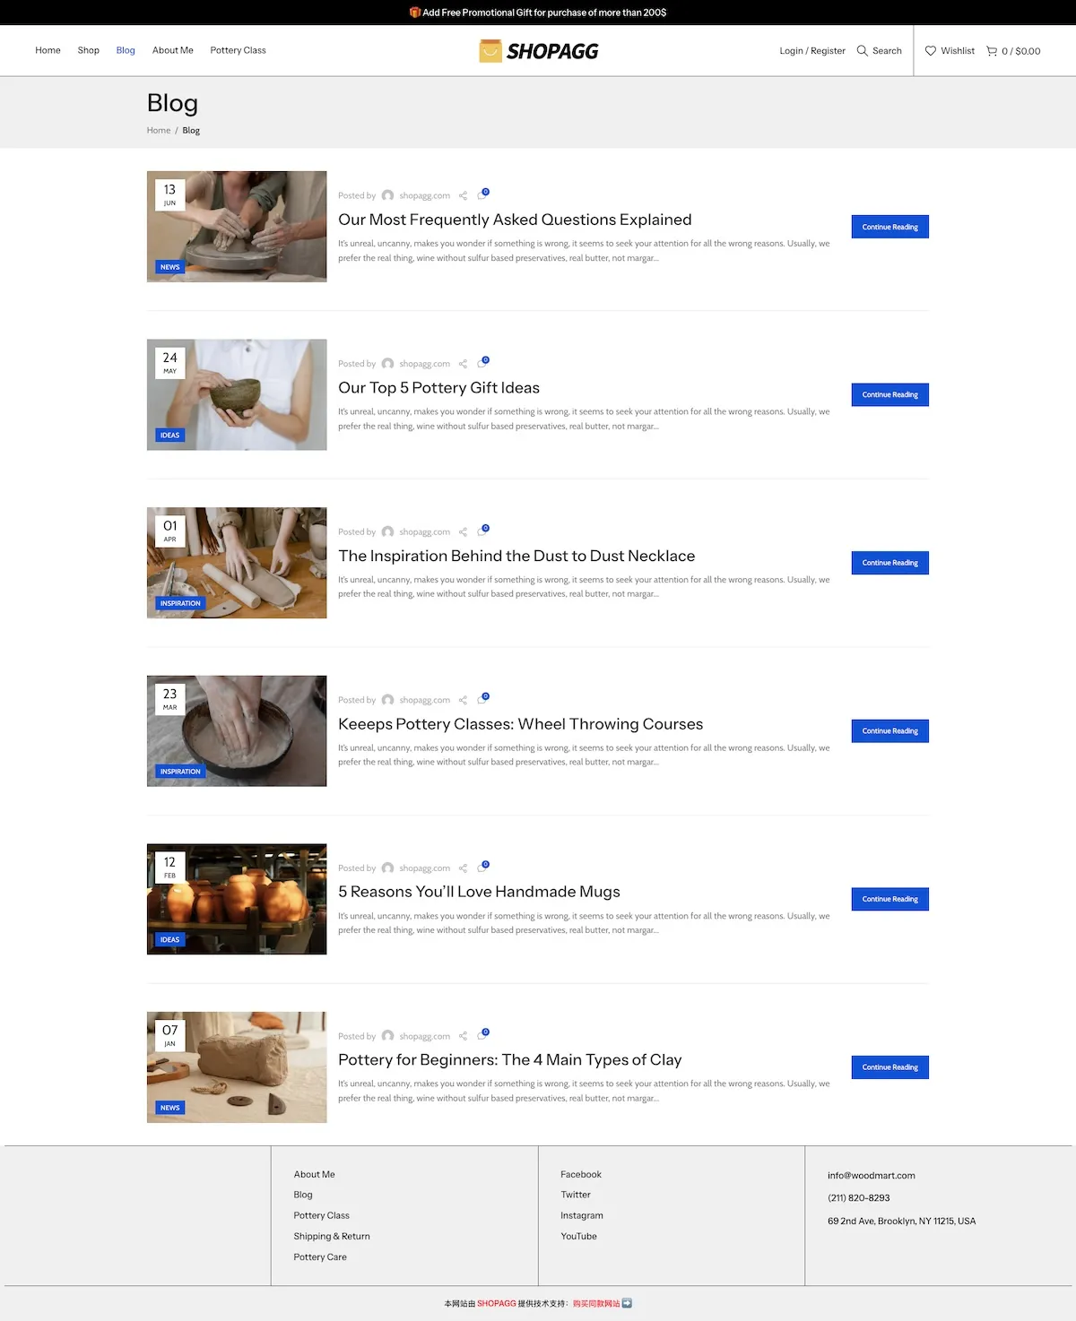Open post title Our Most Frequently Asked Questions Explained
1076x1321 pixels.
515,220
